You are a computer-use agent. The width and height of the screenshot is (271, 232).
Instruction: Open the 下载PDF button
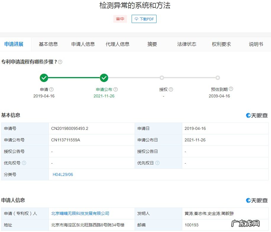(144, 19)
